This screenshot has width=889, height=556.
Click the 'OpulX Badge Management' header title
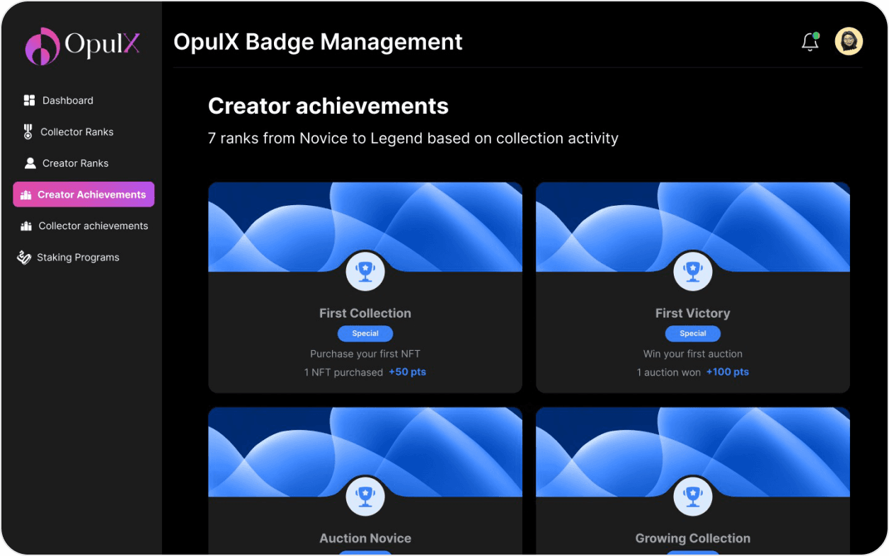coord(318,42)
